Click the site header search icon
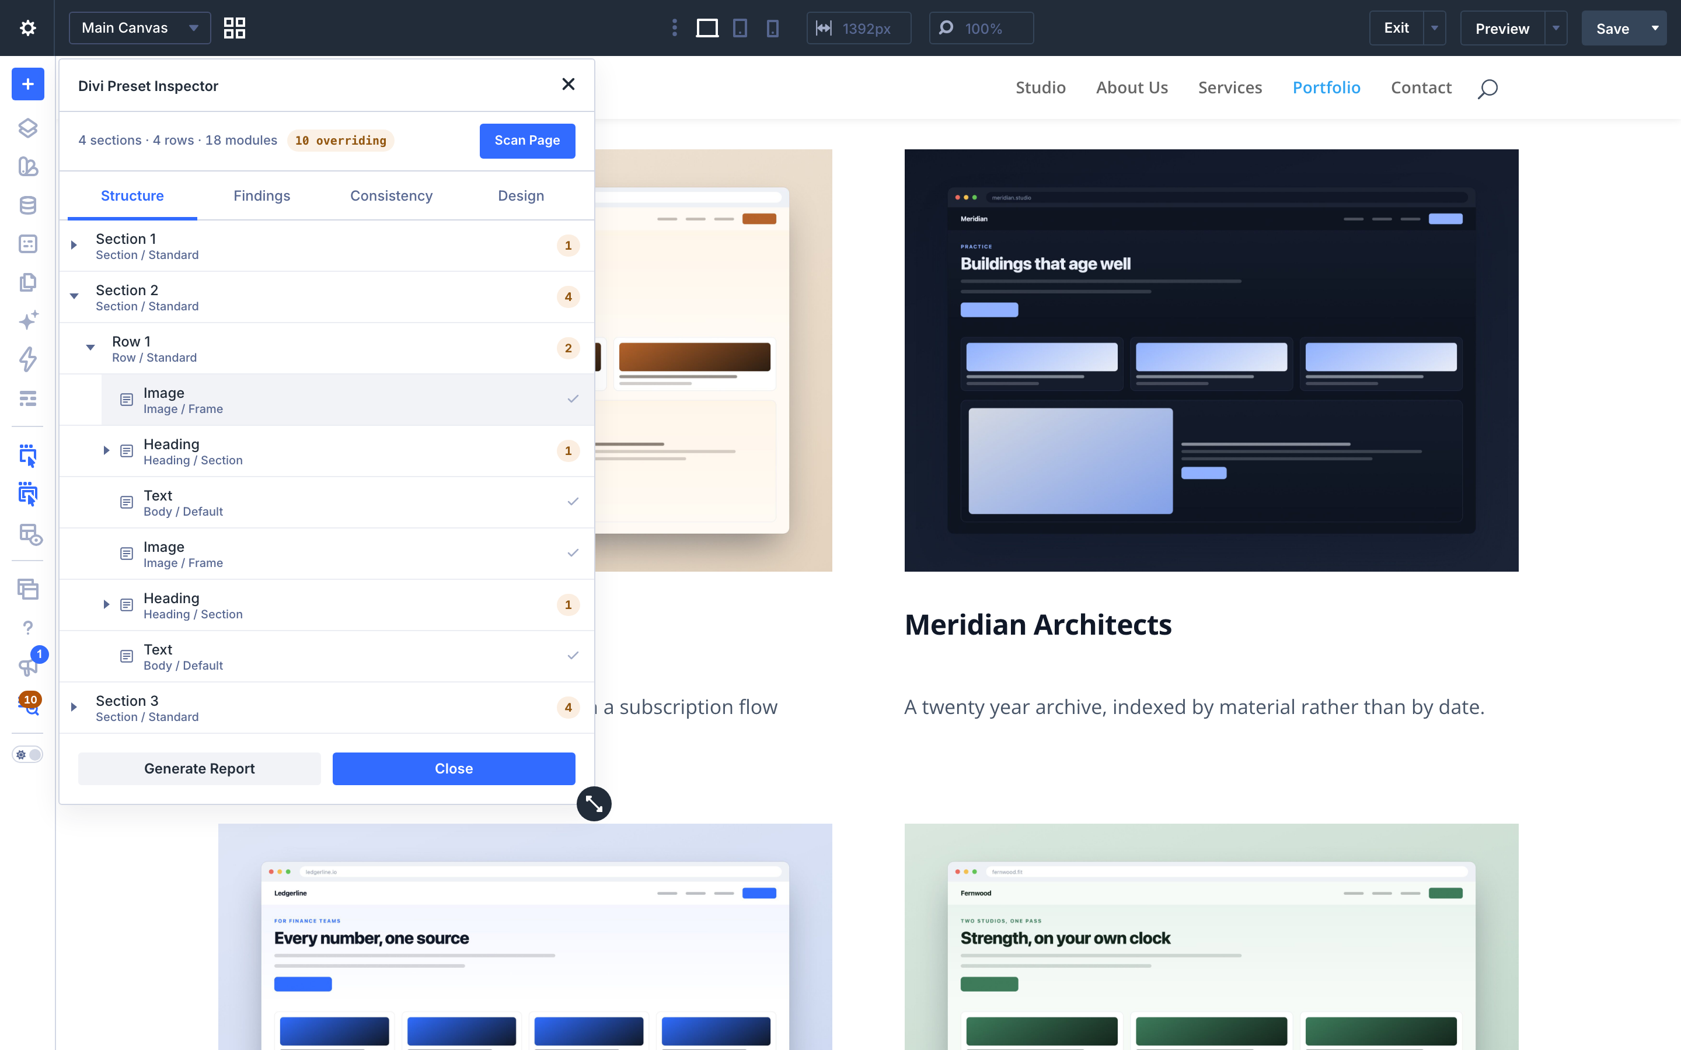This screenshot has width=1681, height=1050. [1487, 88]
